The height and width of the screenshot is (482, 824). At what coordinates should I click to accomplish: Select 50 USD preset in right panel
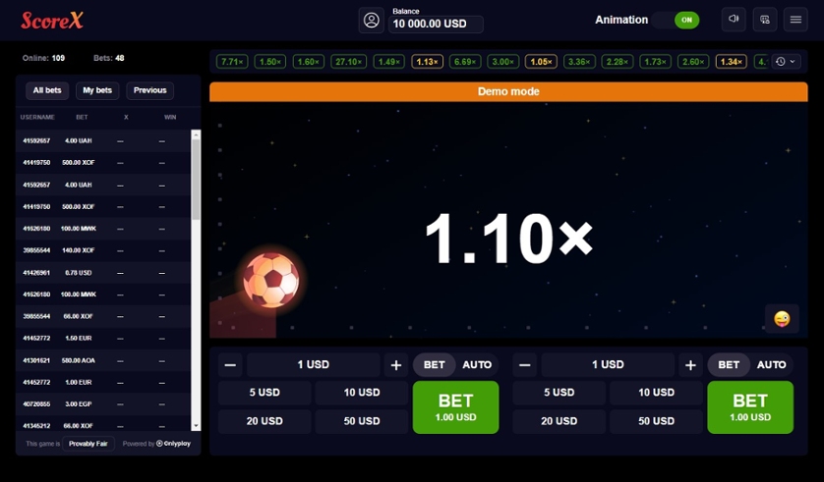656,420
